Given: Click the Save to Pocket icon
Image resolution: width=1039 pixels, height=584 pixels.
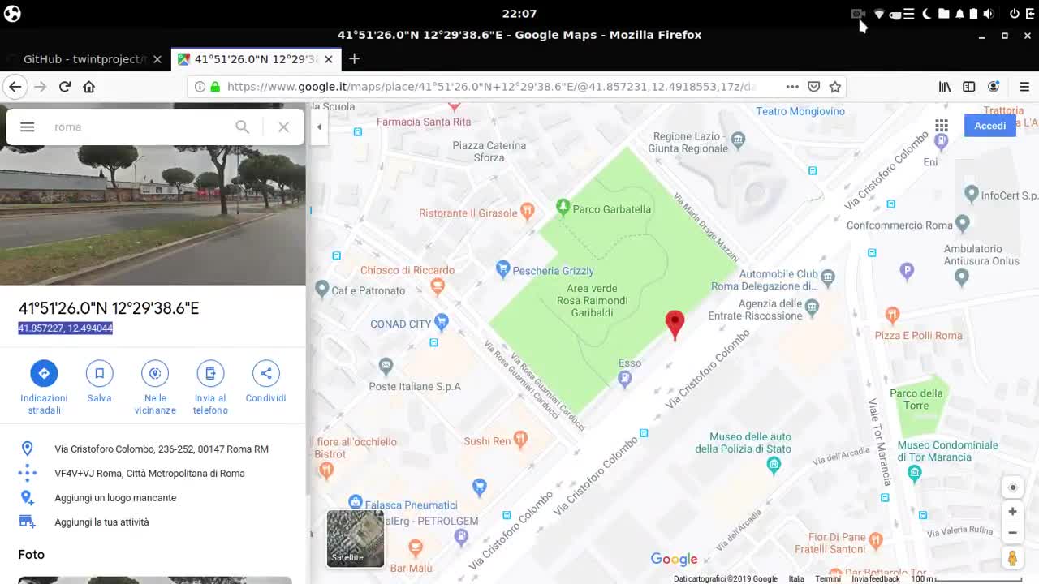Looking at the screenshot, I should coord(813,87).
